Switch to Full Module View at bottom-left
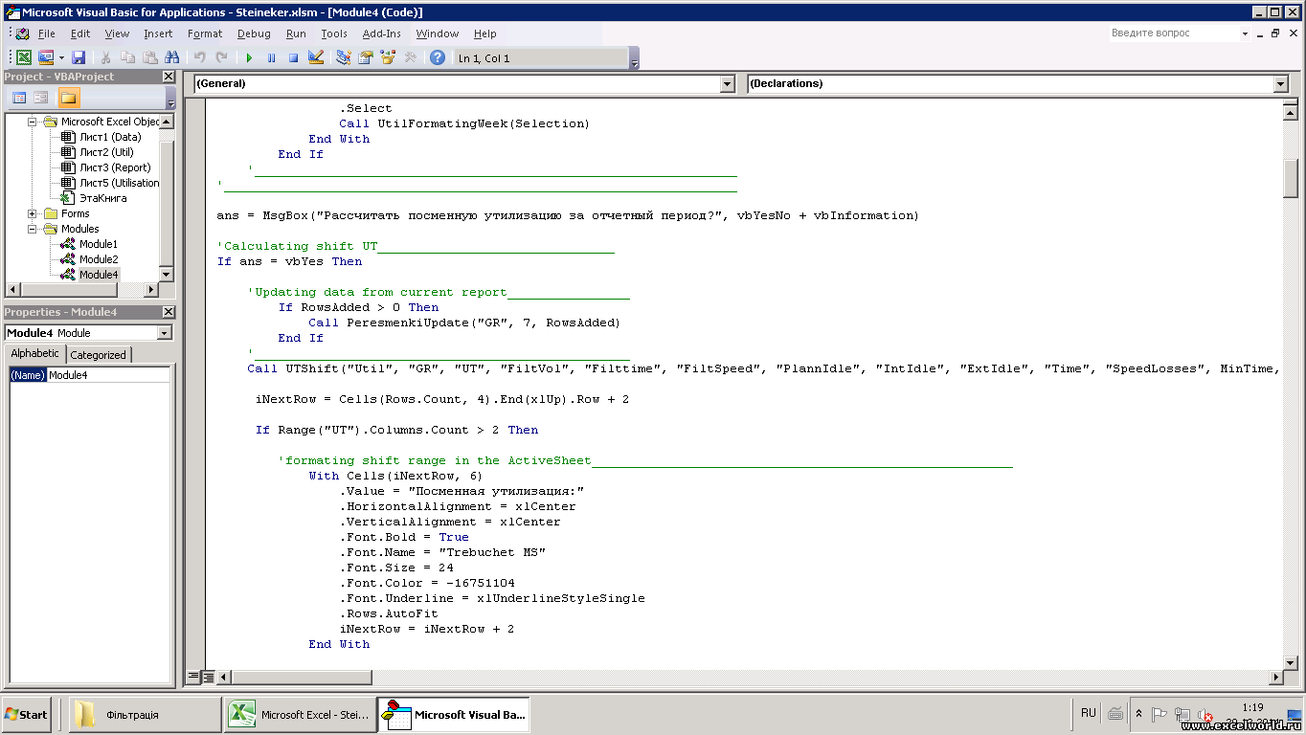Viewport: 1306px width, 735px height. (208, 677)
